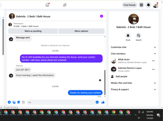163x121 pixels.
Task: Open the Friends icon in top bar
Action: coord(65,5)
